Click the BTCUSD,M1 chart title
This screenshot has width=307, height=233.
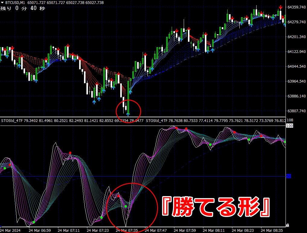[x=15, y=2]
